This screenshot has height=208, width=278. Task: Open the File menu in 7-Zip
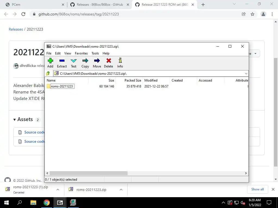pos(49,53)
